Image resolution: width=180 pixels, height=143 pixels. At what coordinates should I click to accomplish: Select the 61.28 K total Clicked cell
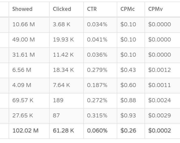[x=63, y=131]
